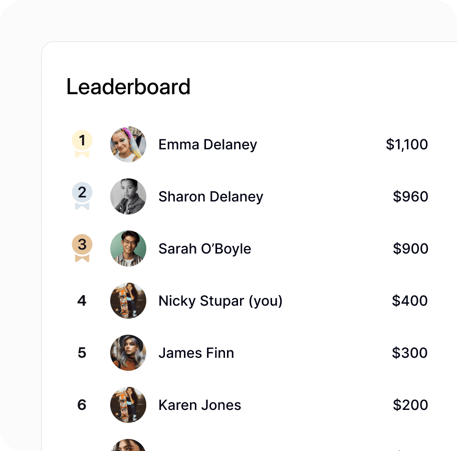Screen dimensions: 457x451
Task: Select the Nicky Stupar (you) entry
Action: [x=220, y=301]
